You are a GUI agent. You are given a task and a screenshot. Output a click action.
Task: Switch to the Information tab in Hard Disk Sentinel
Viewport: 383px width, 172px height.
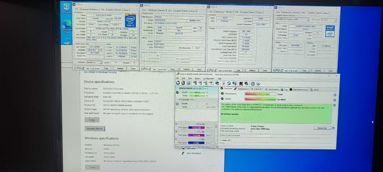click(272, 89)
